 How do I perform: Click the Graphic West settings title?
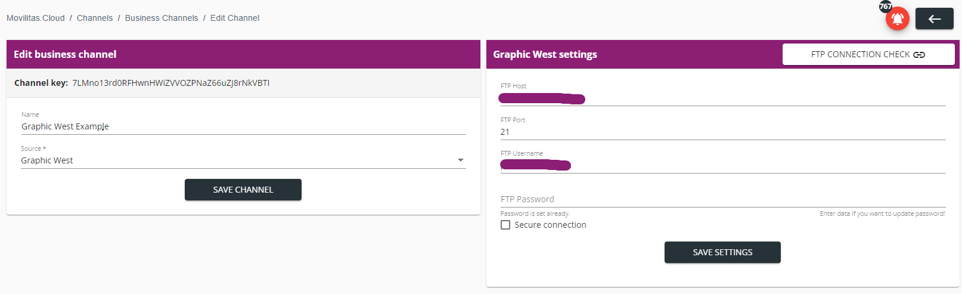coord(545,54)
